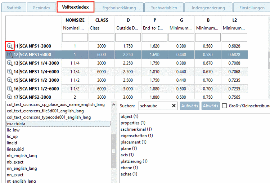The image size is (270, 183).
Task: Select the term plane (1)
Action: (129, 148)
